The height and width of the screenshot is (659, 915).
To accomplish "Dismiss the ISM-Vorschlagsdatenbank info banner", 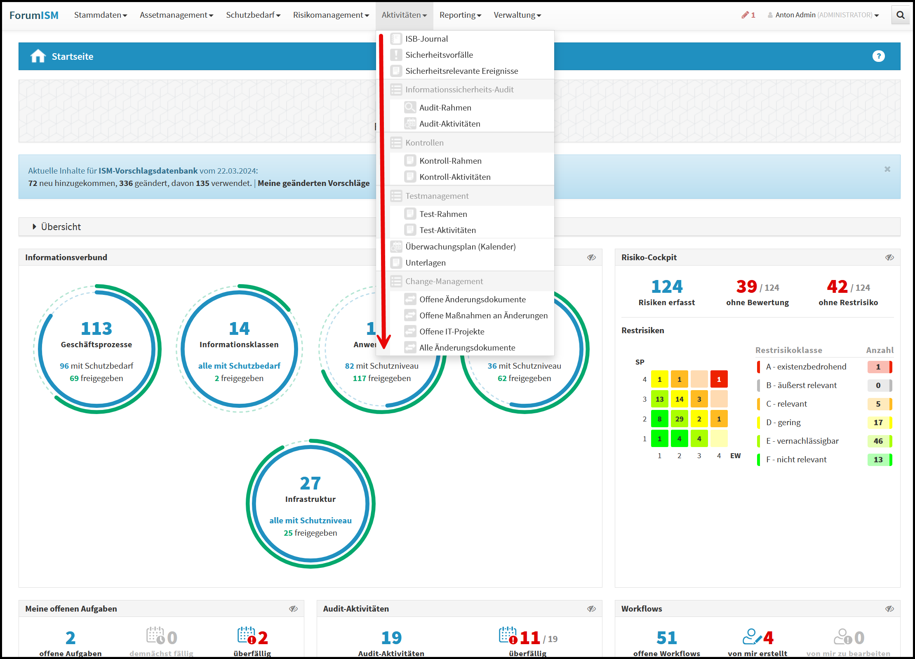I will coord(887,169).
